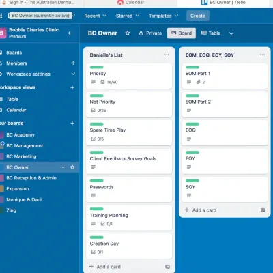
Task: Open the BC Academy board
Action: pos(20,135)
